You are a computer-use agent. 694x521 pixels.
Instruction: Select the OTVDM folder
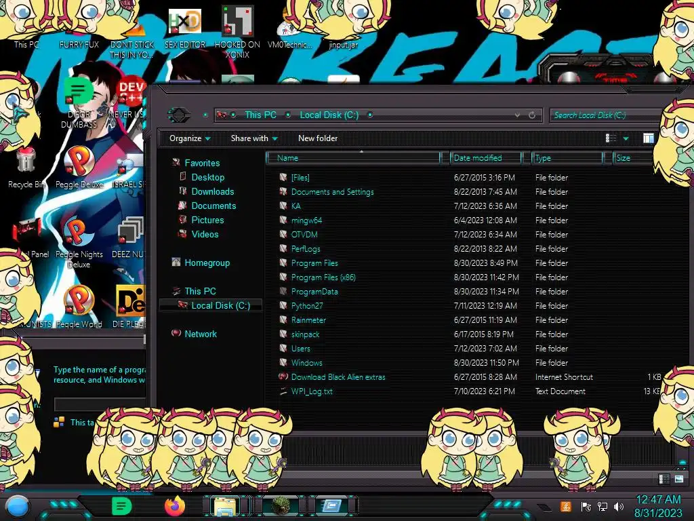click(304, 234)
